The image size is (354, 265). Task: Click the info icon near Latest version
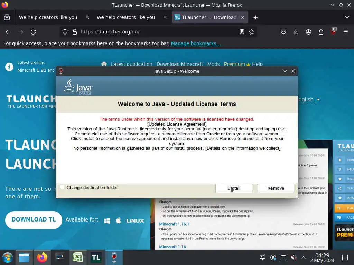[9, 67]
